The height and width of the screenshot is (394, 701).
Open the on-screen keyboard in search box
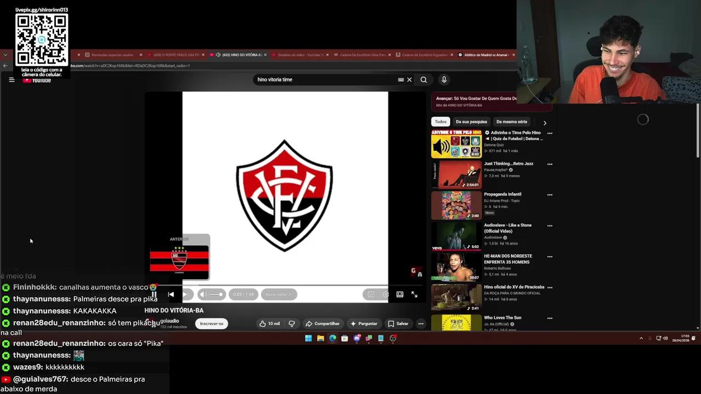pos(401,80)
